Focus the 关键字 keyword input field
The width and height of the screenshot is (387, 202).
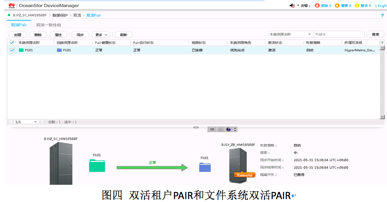click(339, 34)
